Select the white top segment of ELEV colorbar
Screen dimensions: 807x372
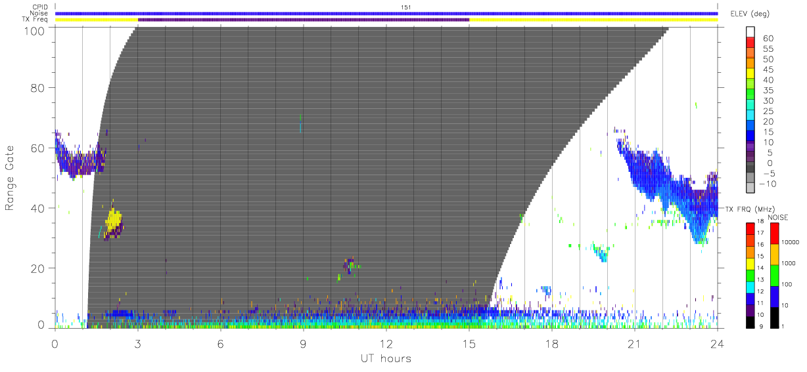click(x=750, y=32)
